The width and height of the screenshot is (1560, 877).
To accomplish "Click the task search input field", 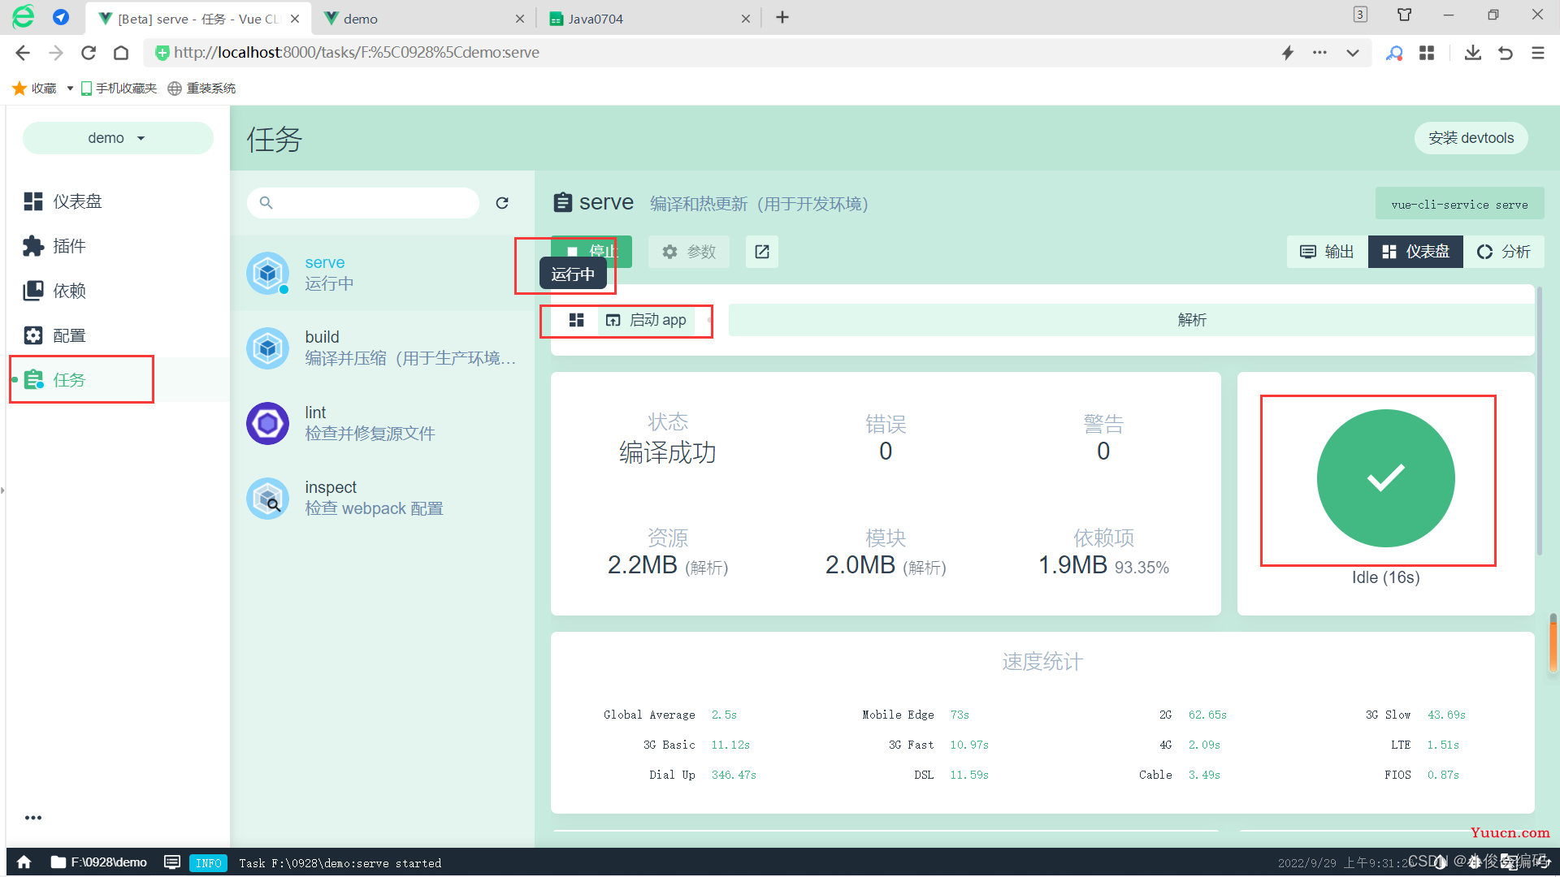I will click(x=363, y=203).
